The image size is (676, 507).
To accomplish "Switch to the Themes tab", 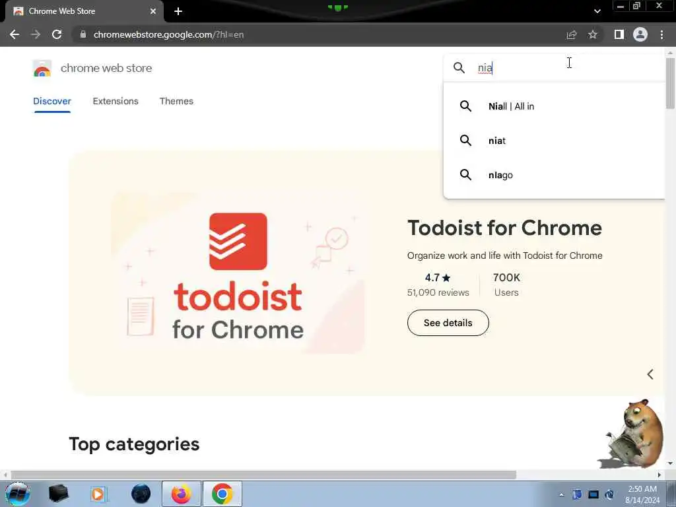I will pyautogui.click(x=176, y=101).
